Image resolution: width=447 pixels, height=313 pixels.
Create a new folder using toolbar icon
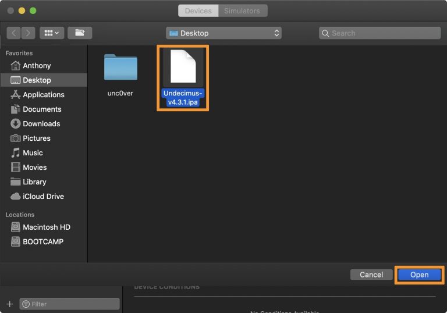(80, 33)
